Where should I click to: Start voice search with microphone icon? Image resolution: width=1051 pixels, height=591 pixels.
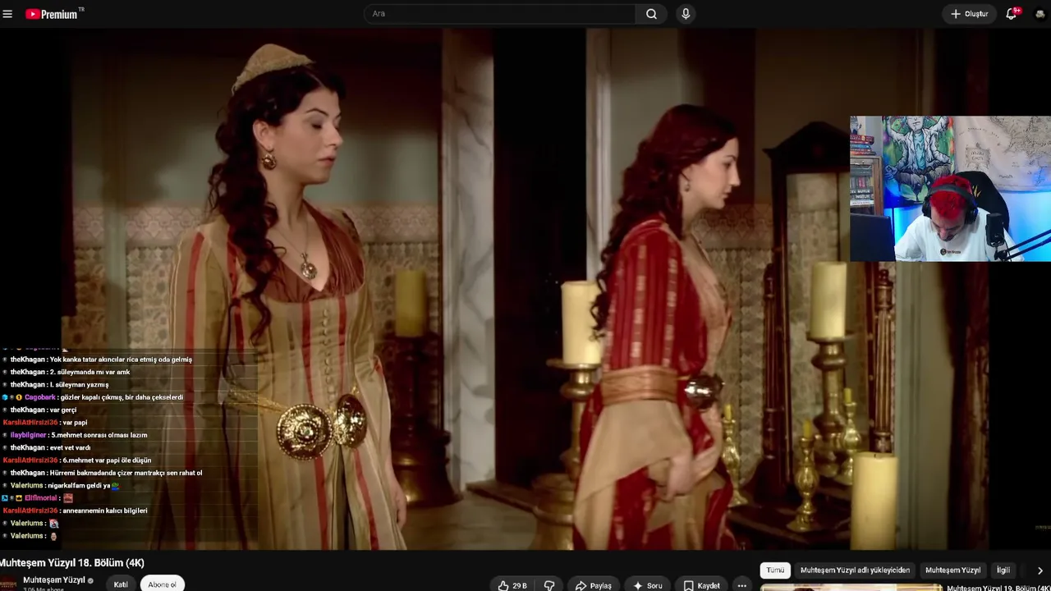click(686, 14)
